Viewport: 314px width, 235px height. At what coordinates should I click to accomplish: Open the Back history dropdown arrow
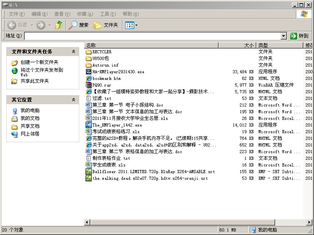(x=32, y=25)
